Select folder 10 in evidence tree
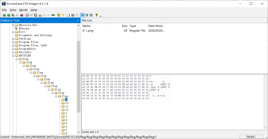Image resolution: width=268 pixels, height=139 pixels. coord(67,103)
